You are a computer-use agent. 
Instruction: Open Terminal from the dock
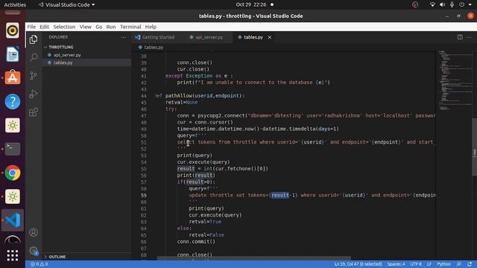(13, 149)
